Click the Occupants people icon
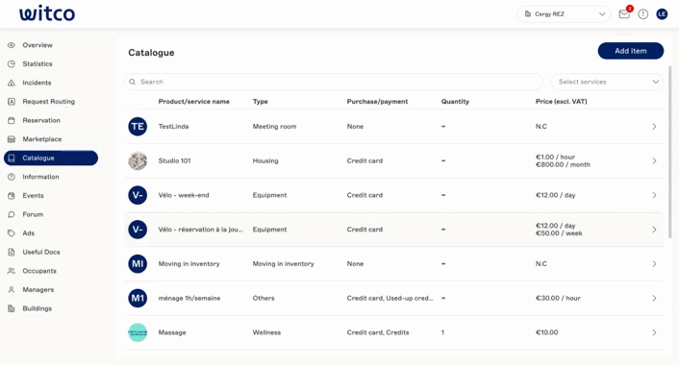 pos(12,271)
